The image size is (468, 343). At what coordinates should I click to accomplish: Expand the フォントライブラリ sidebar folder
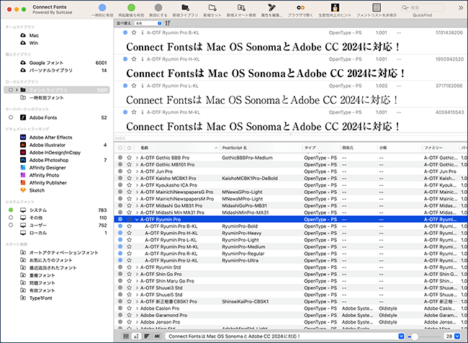click(17, 90)
